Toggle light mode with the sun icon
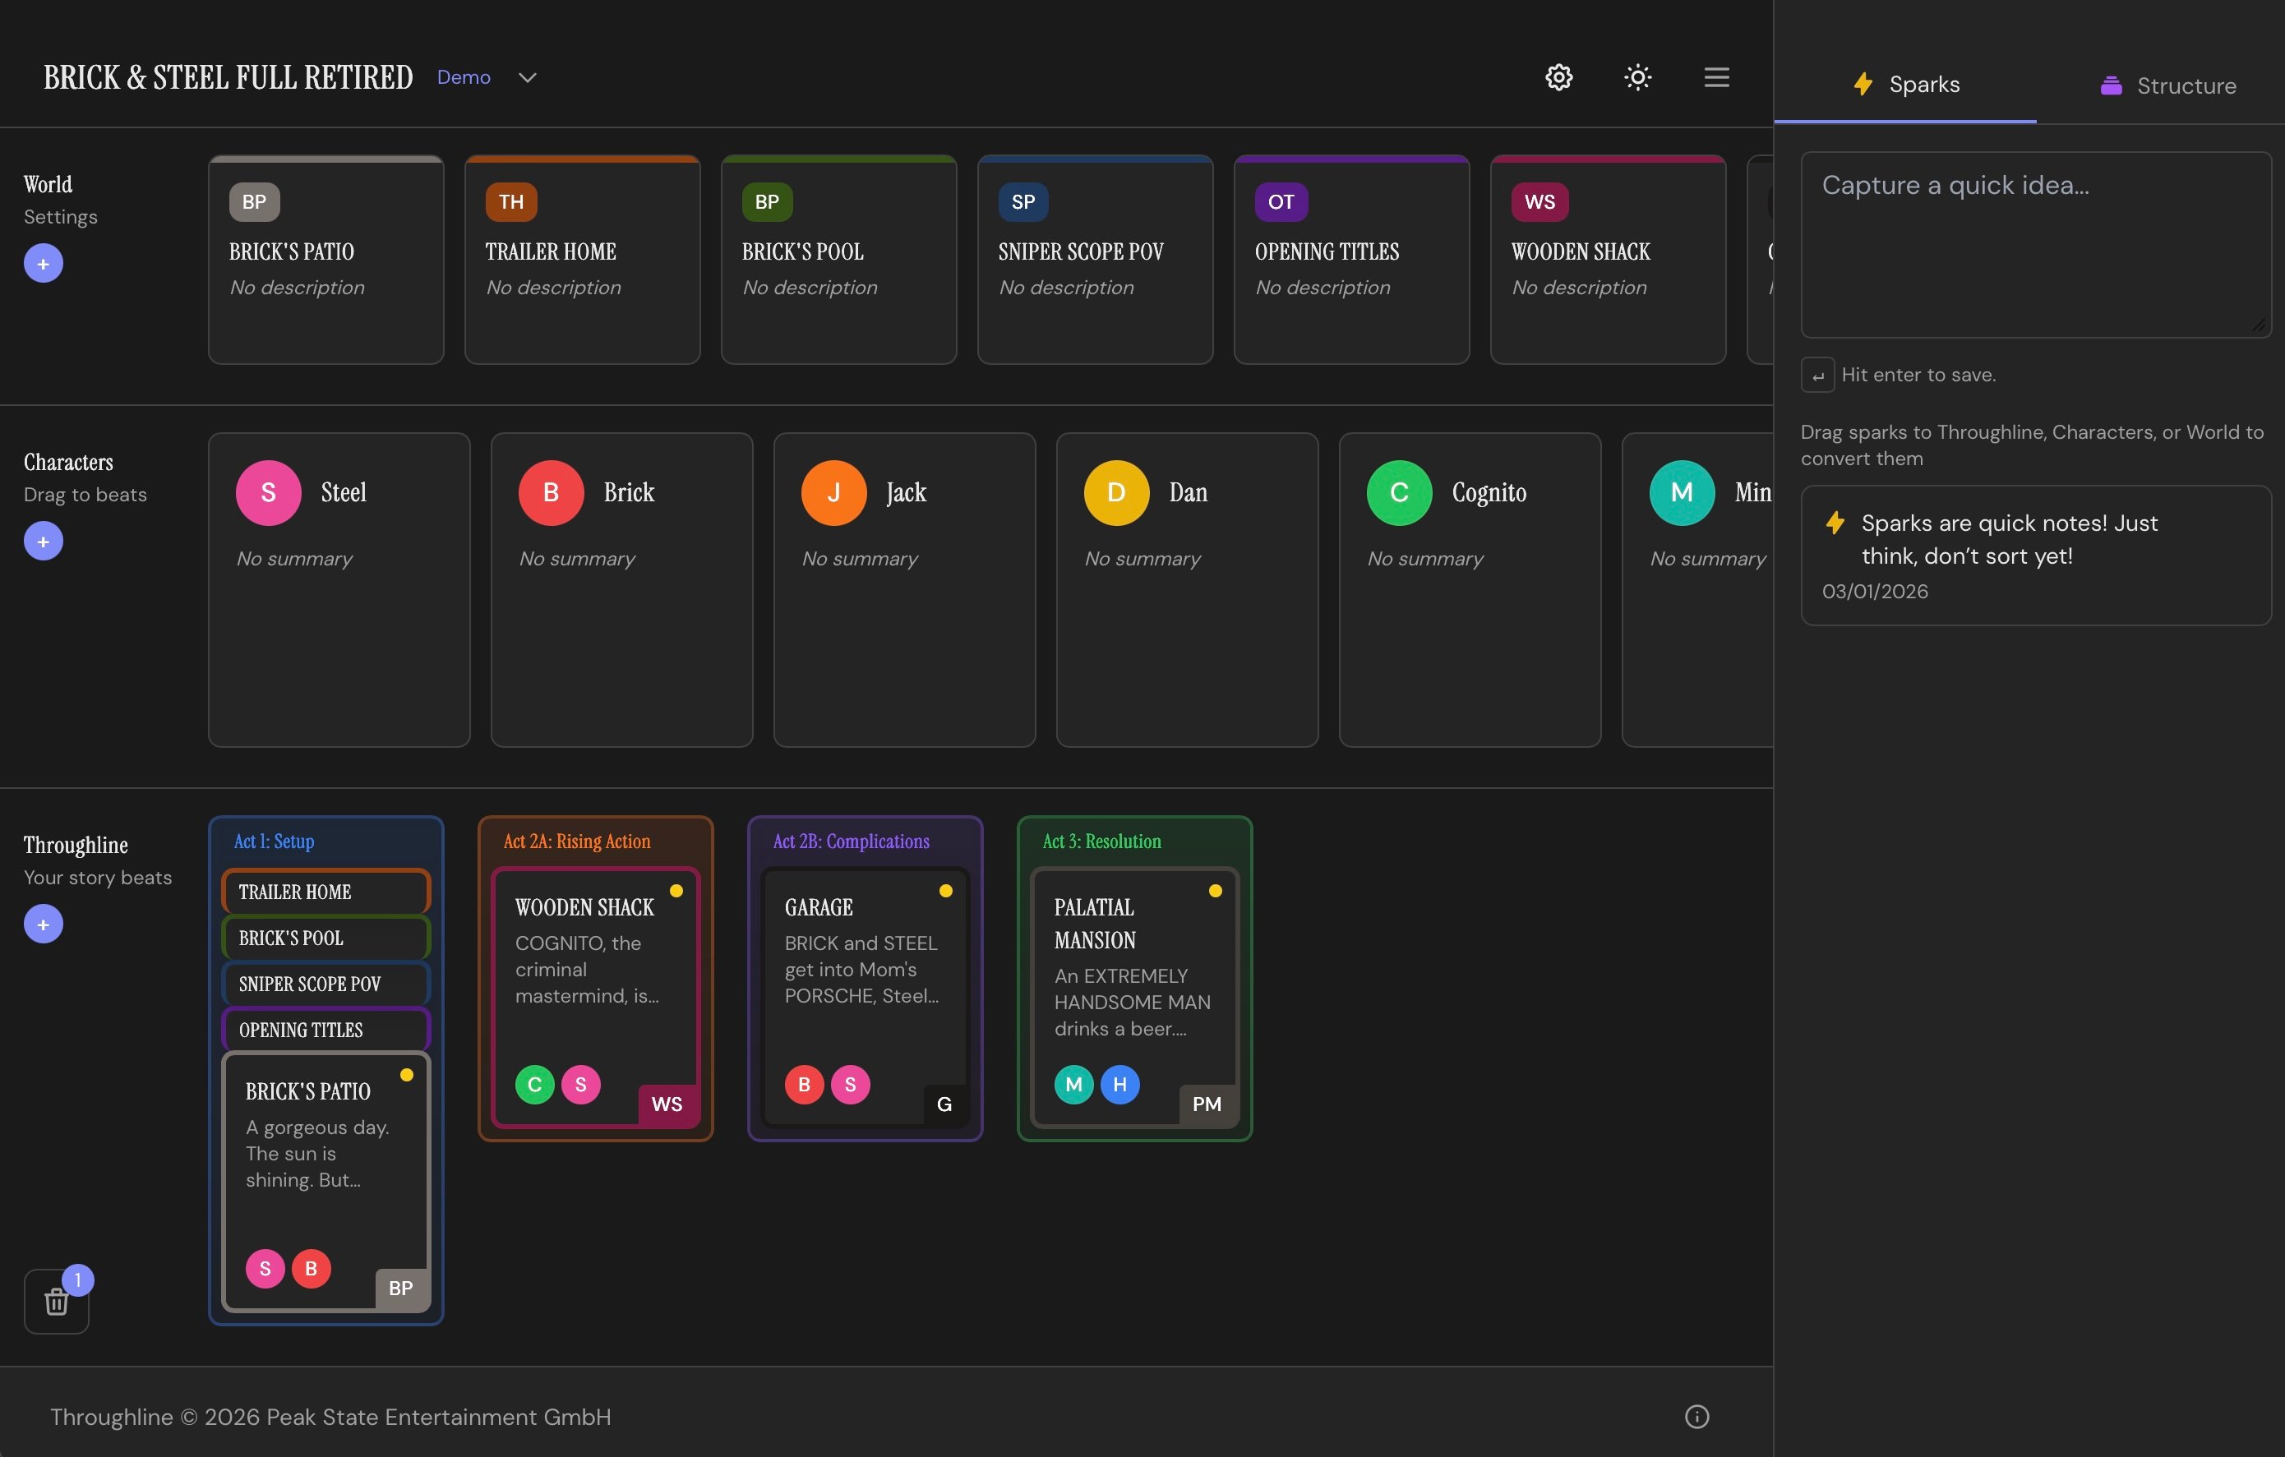 [1638, 76]
